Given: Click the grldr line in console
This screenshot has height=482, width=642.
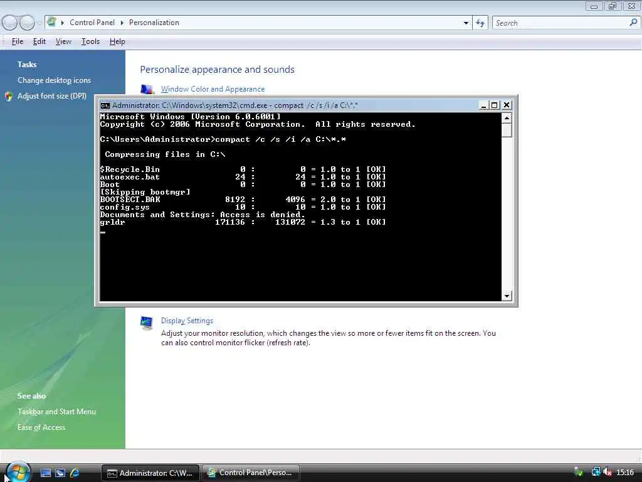Looking at the screenshot, I should coord(243,222).
